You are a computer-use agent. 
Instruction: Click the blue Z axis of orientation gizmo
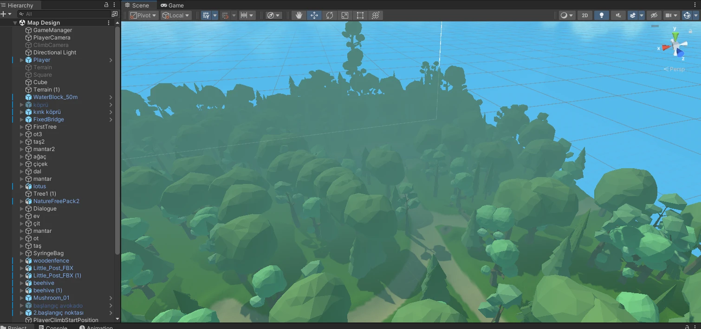pyautogui.click(x=681, y=53)
